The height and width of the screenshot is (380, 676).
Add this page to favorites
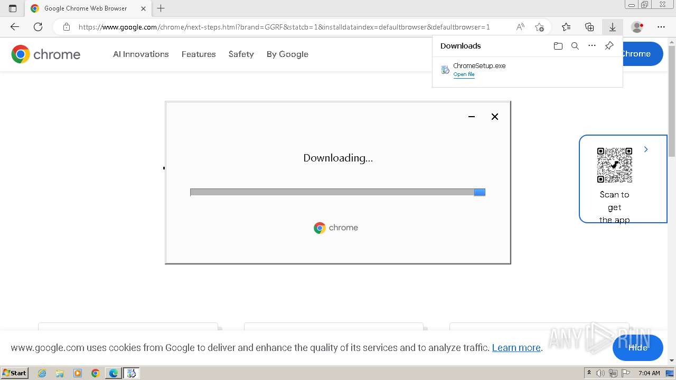tap(539, 27)
